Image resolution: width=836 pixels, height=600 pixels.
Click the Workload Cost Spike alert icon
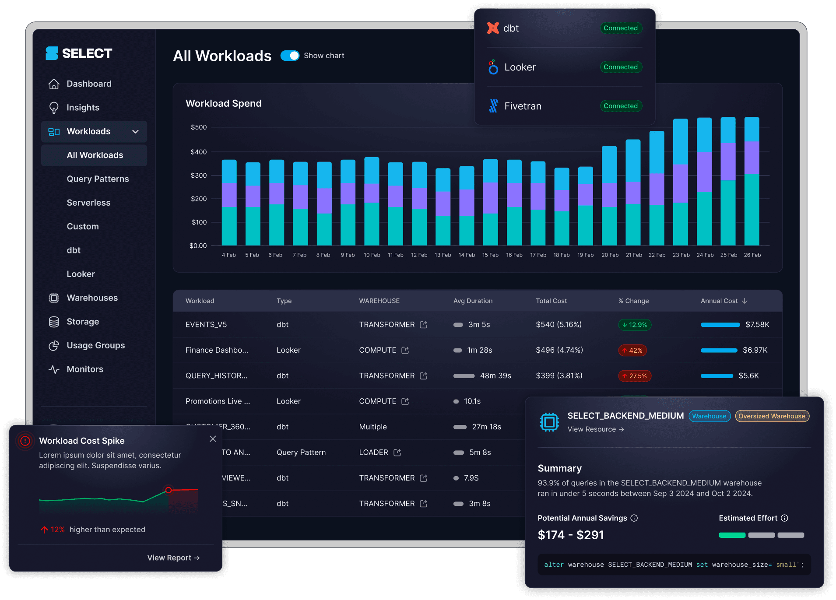pos(25,441)
